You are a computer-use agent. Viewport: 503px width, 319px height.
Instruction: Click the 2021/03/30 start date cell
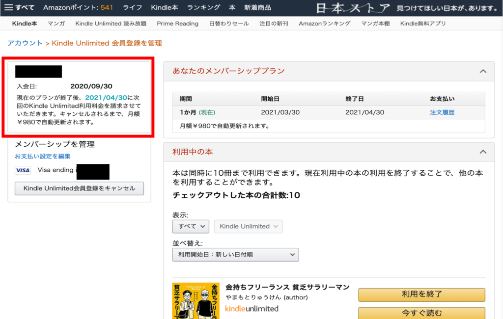click(280, 112)
